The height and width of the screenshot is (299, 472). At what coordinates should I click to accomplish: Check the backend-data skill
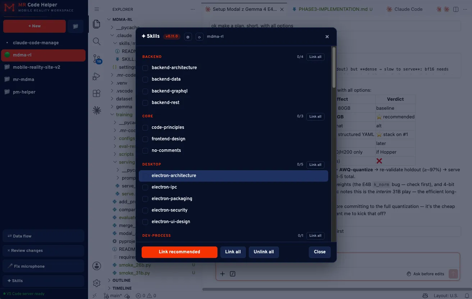coord(145,80)
